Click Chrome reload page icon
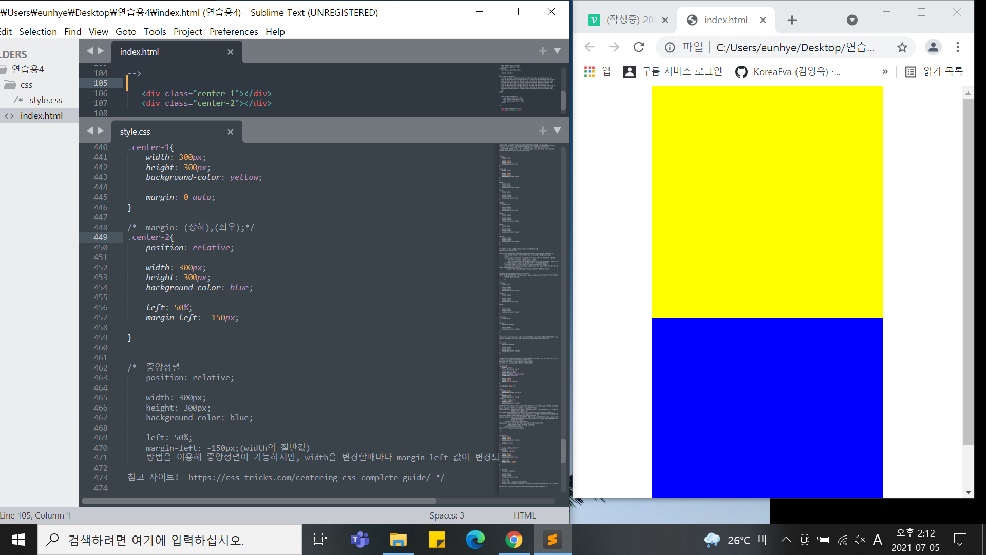 point(639,47)
